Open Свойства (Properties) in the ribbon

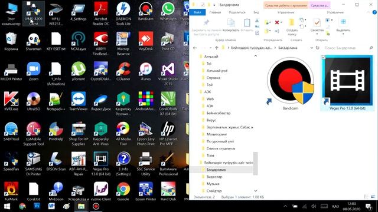[x=317, y=26]
